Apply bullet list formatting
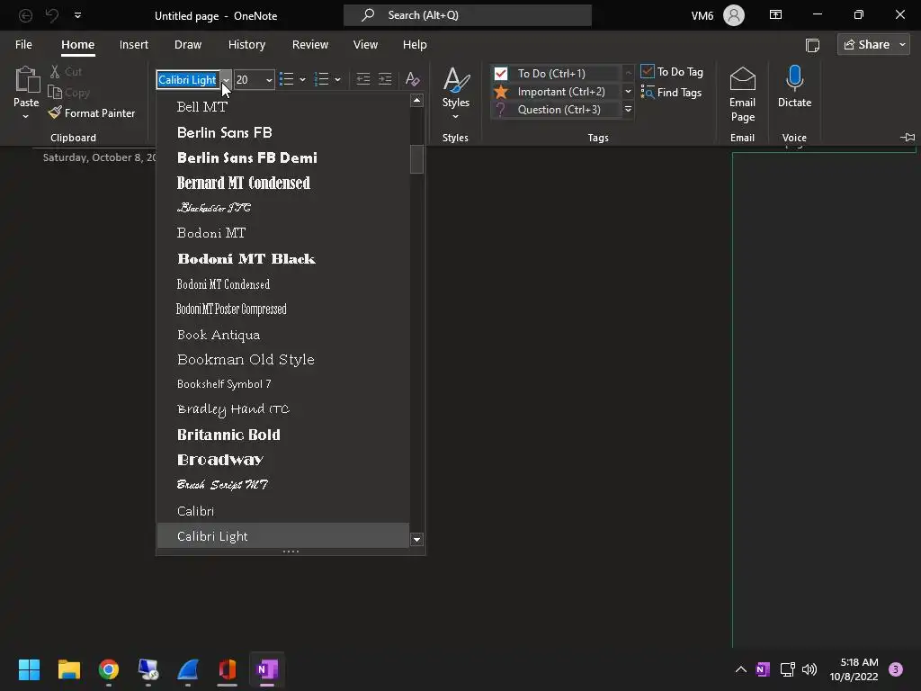Screen dimensions: 921x691 tap(286, 79)
